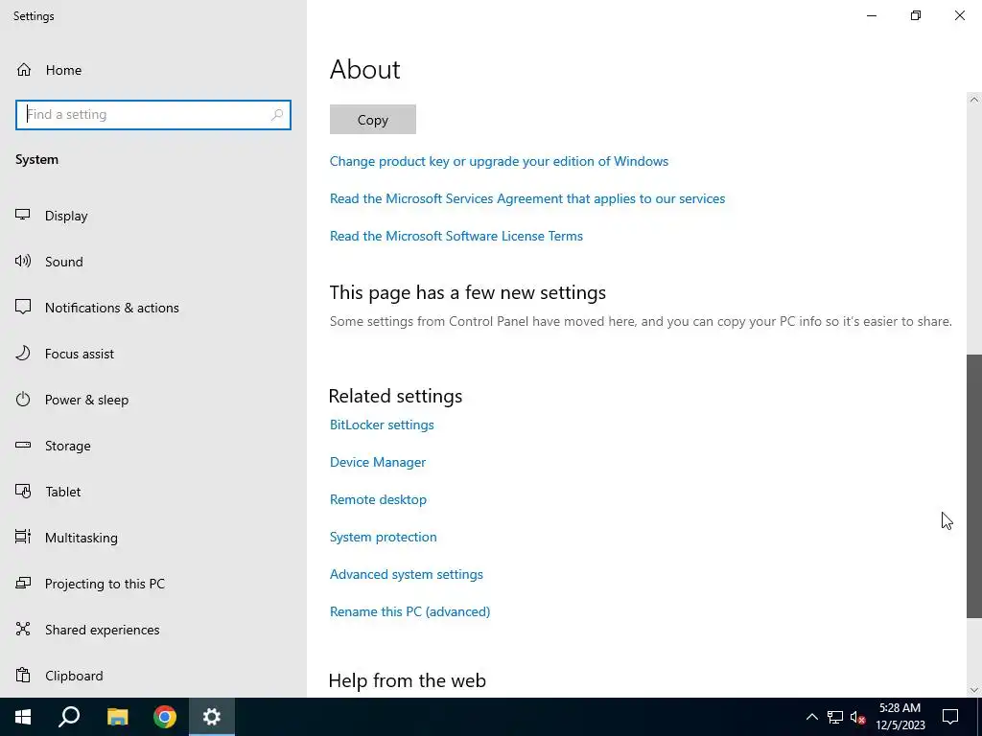Viewport: 982px width, 736px height.
Task: Click the muted volume tray icon
Action: click(858, 717)
